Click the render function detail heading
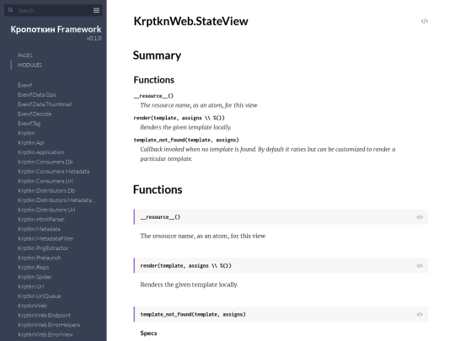 [x=185, y=266]
